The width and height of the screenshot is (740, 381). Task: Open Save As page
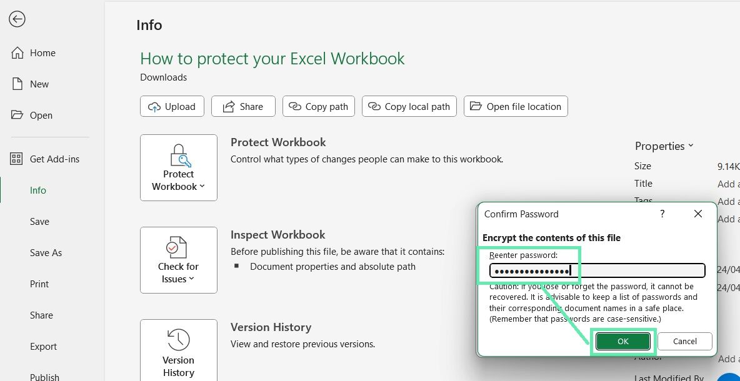(46, 253)
